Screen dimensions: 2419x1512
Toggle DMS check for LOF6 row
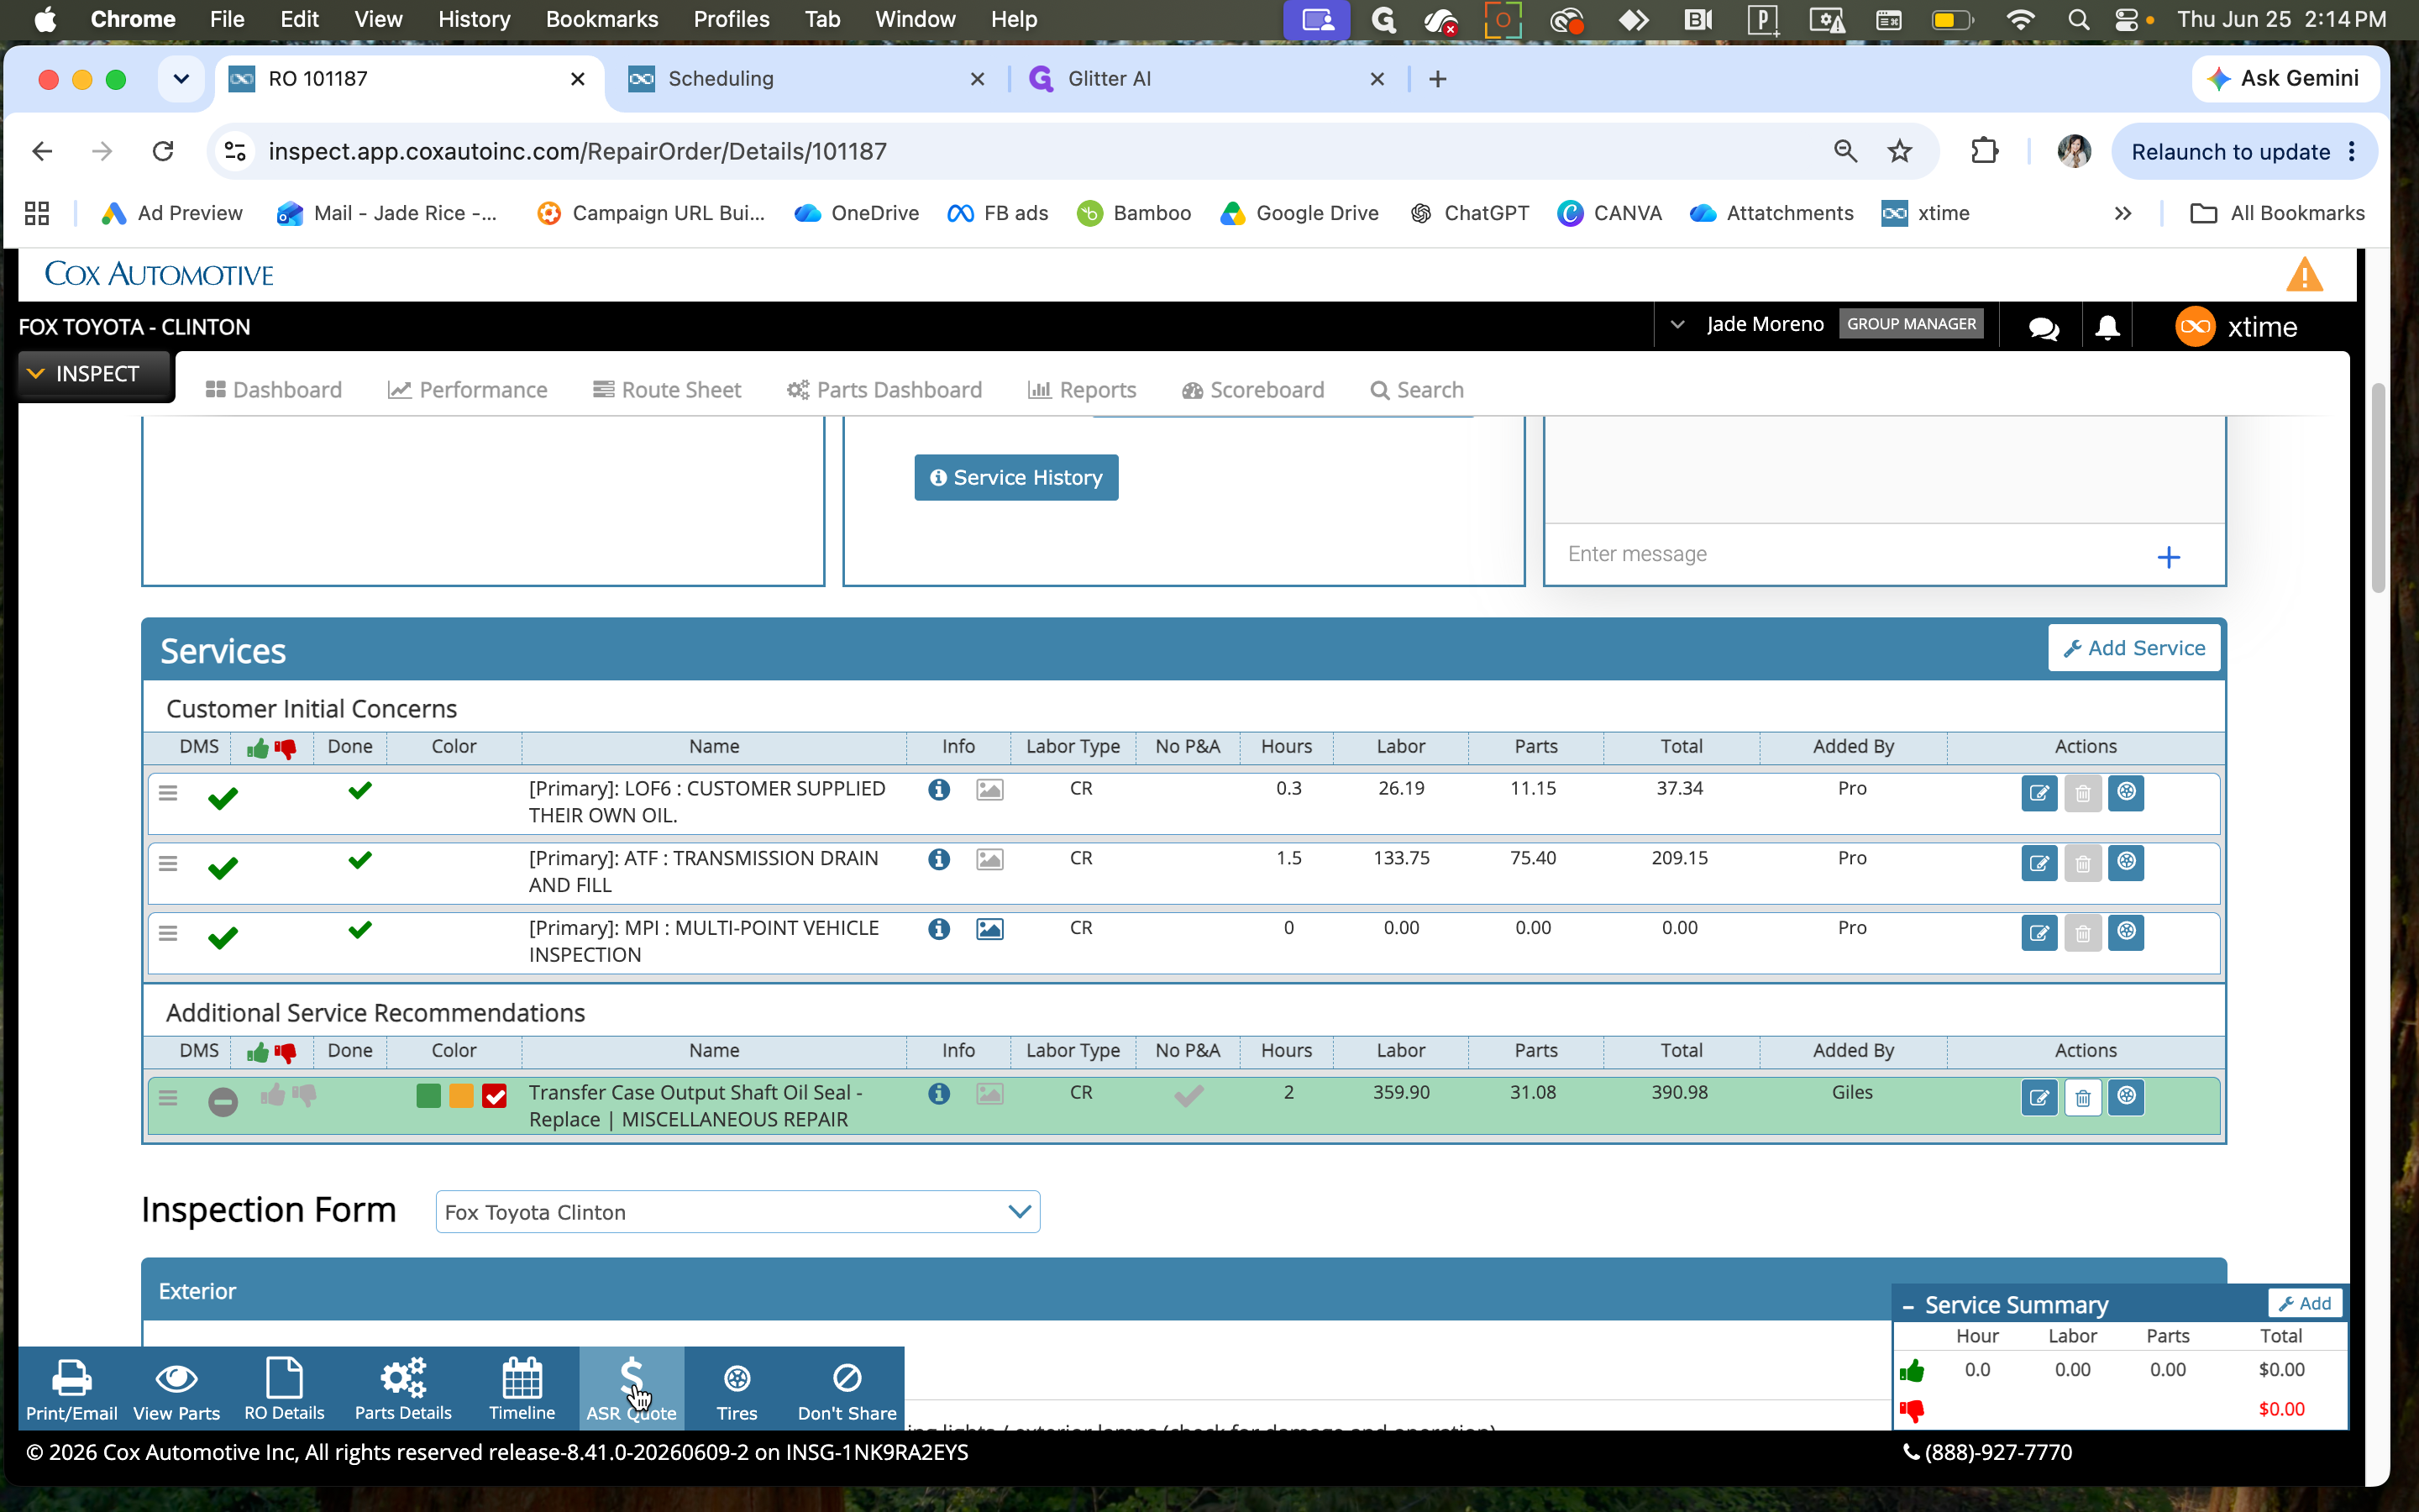pyautogui.click(x=222, y=798)
